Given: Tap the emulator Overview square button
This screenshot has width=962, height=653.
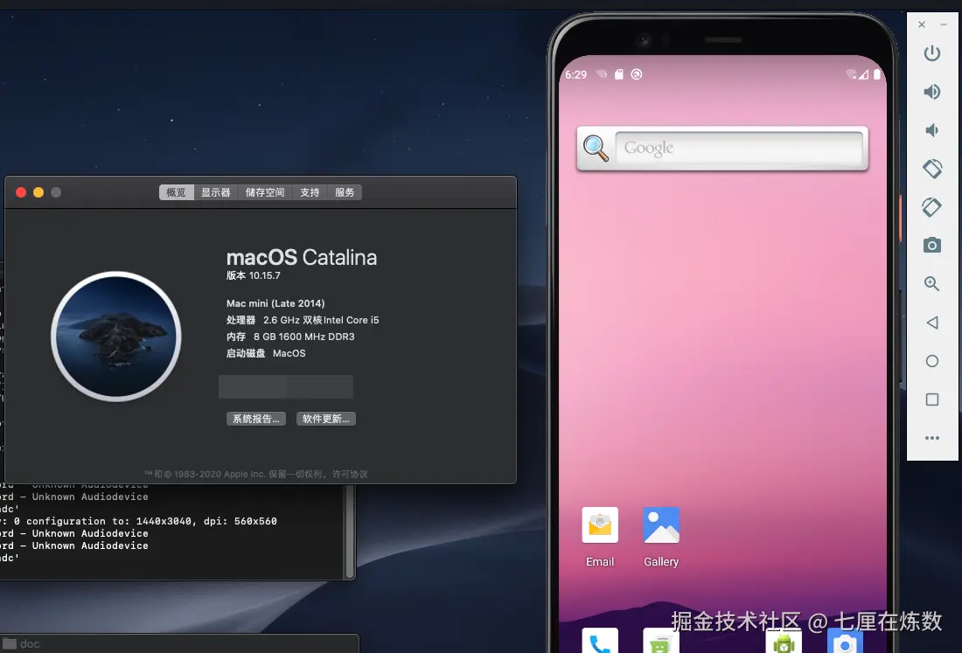Looking at the screenshot, I should [932, 399].
